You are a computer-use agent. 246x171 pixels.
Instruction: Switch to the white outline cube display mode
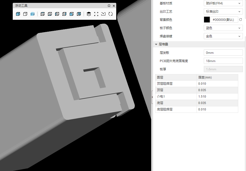coord(25,14)
